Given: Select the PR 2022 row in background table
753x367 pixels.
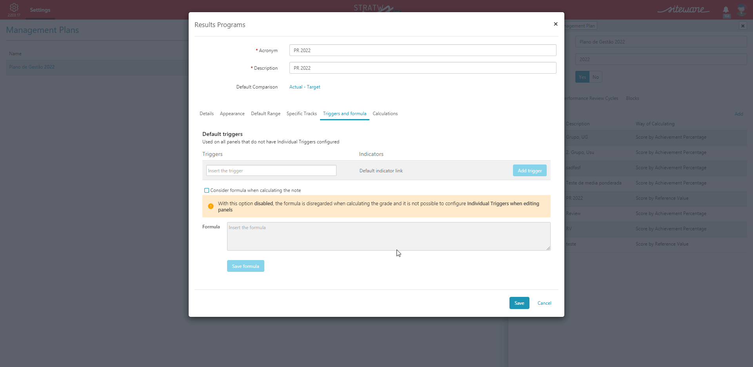Looking at the screenshot, I should click(656, 198).
